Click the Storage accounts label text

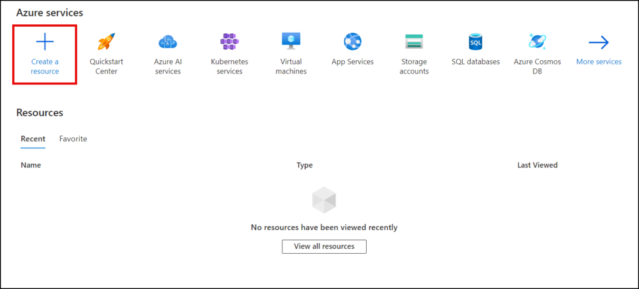[414, 66]
